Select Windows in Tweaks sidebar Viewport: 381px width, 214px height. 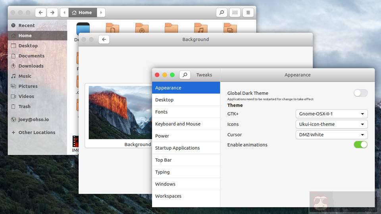click(x=186, y=184)
